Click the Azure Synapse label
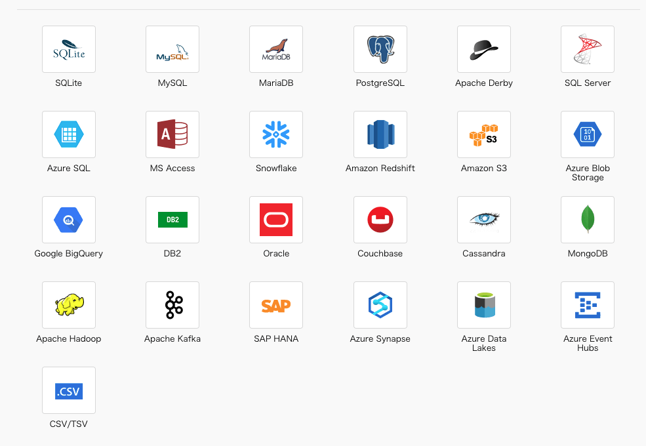Screen dimensions: 646x446 pyautogui.click(x=380, y=339)
